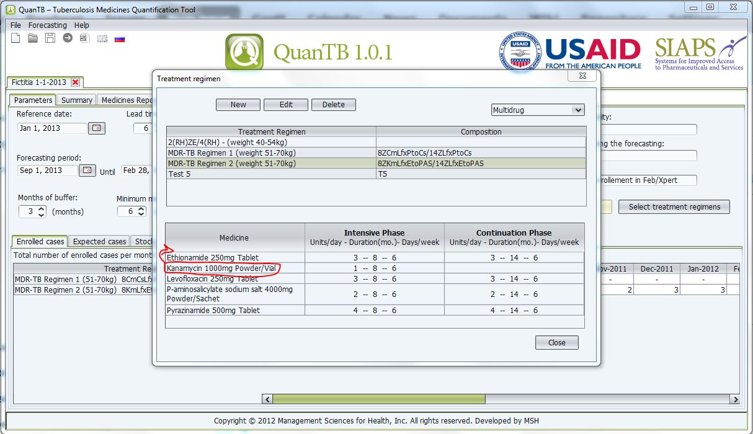This screenshot has height=434, width=753.
Task: Click the run forecast arrow icon
Action: [x=68, y=38]
